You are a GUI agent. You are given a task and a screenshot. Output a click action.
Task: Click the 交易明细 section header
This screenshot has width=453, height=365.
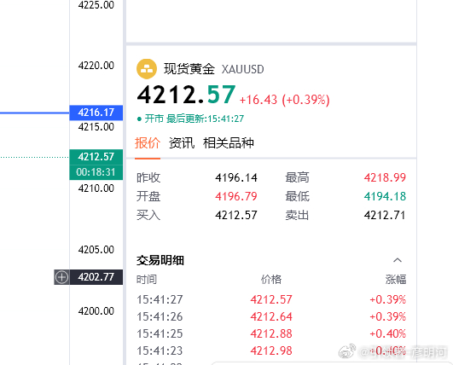pyautogui.click(x=160, y=260)
